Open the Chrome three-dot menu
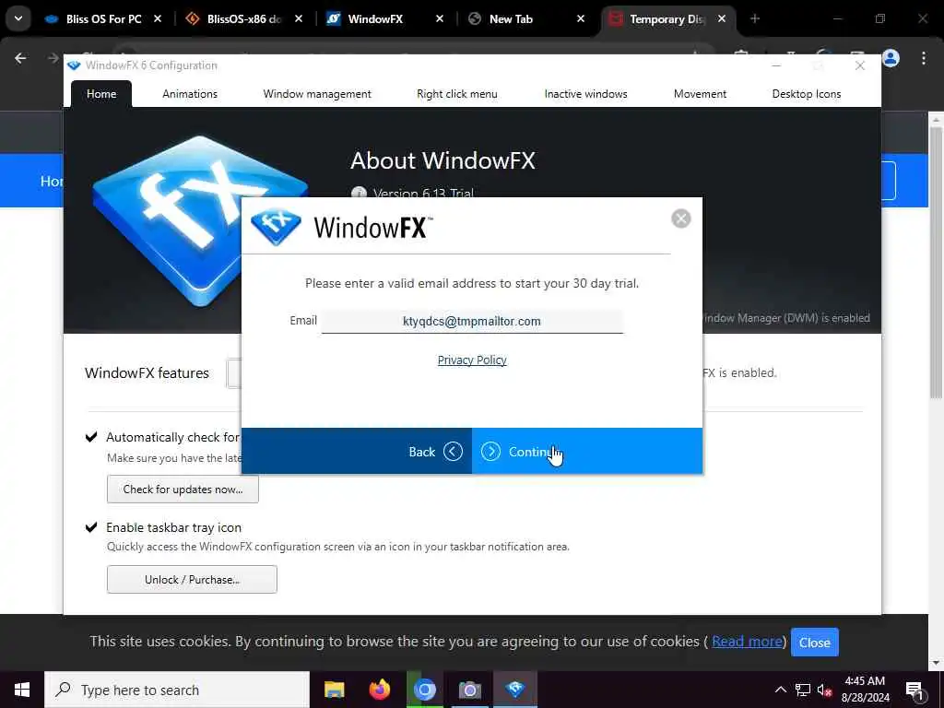 [923, 58]
